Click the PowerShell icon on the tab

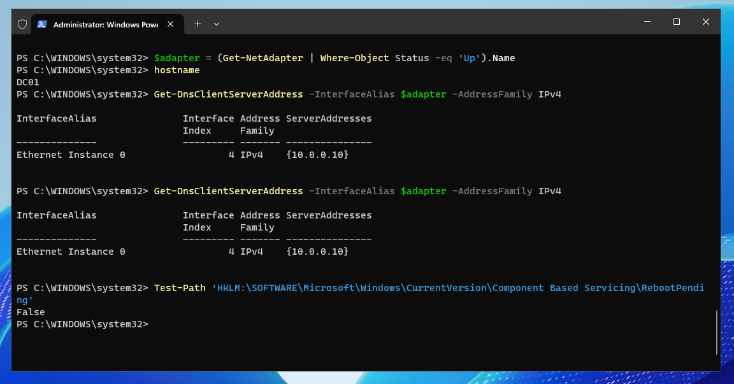pos(41,24)
